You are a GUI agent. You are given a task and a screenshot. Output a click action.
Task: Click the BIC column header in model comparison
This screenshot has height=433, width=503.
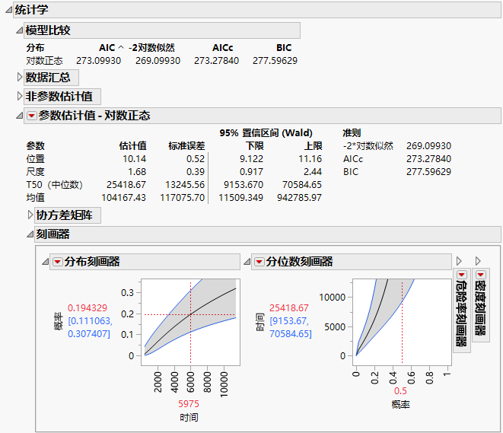coord(284,47)
